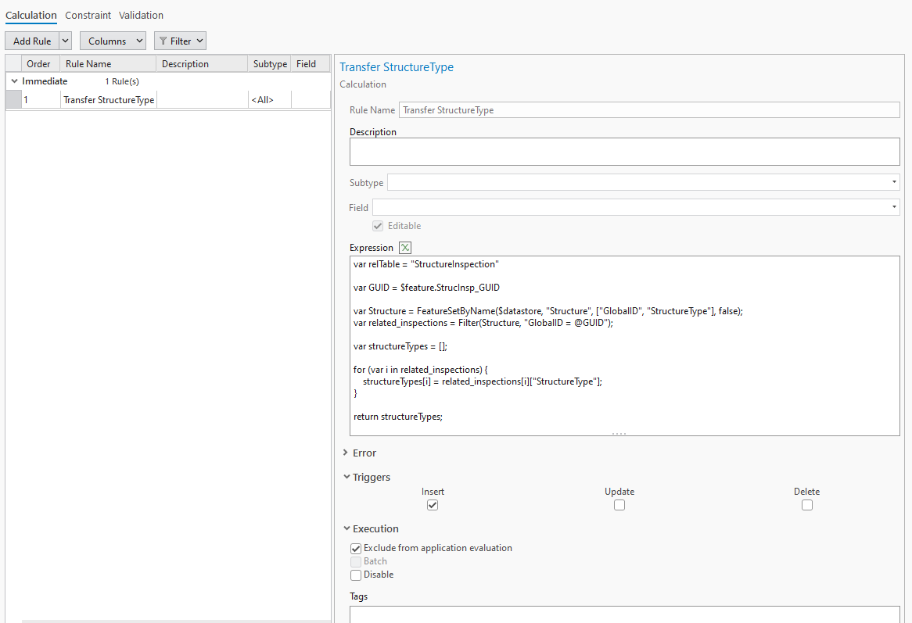This screenshot has width=912, height=623.
Task: Collapse the Immediate rules group
Action: pos(14,81)
